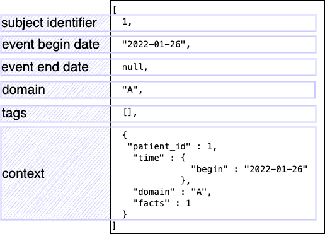Select the 'event begin date' label

[50, 44]
